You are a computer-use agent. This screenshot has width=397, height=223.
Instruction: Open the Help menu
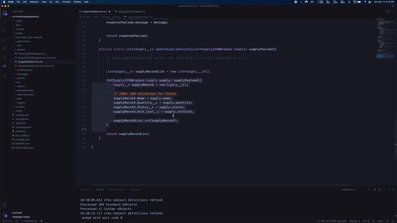(x=86, y=2)
